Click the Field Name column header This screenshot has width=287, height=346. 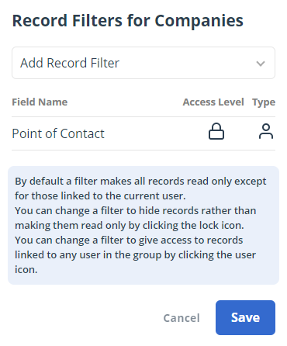pos(40,102)
